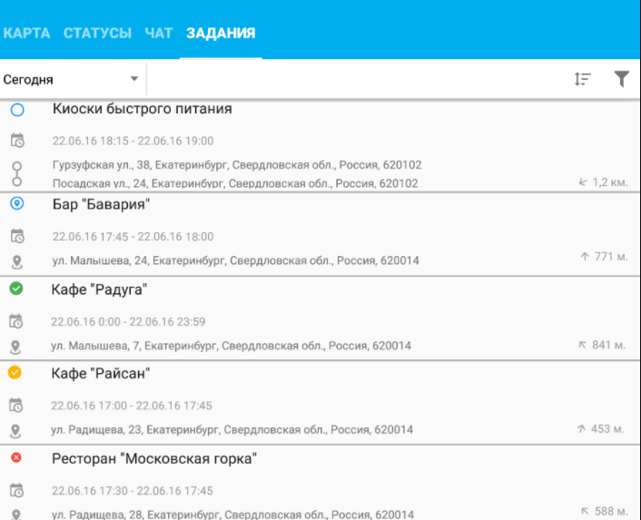Click the time range 22.06.16 0:00 - 22.06.16 23:59
Image resolution: width=641 pixels, height=520 pixels.
point(128,322)
